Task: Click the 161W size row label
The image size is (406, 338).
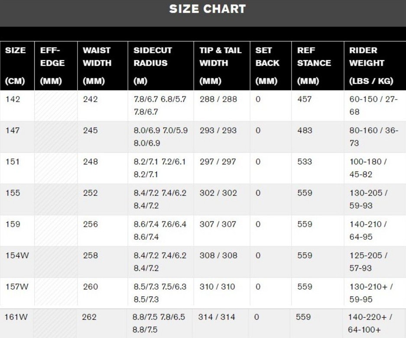Action: click(x=16, y=317)
